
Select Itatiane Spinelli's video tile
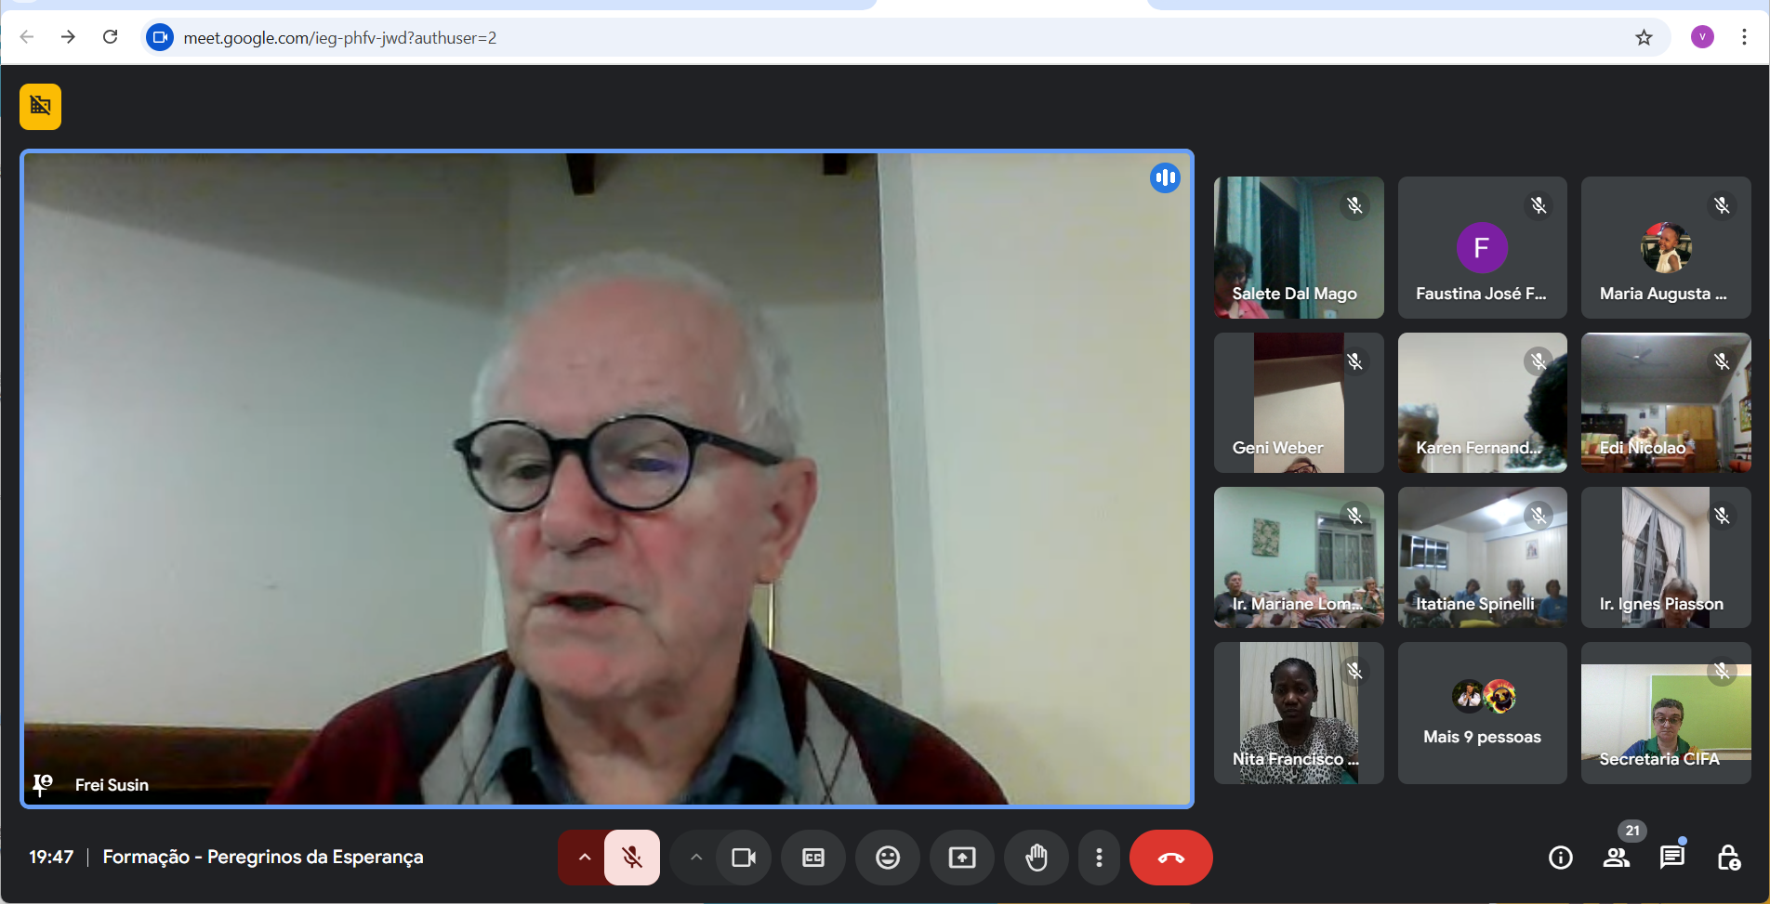pyautogui.click(x=1482, y=557)
